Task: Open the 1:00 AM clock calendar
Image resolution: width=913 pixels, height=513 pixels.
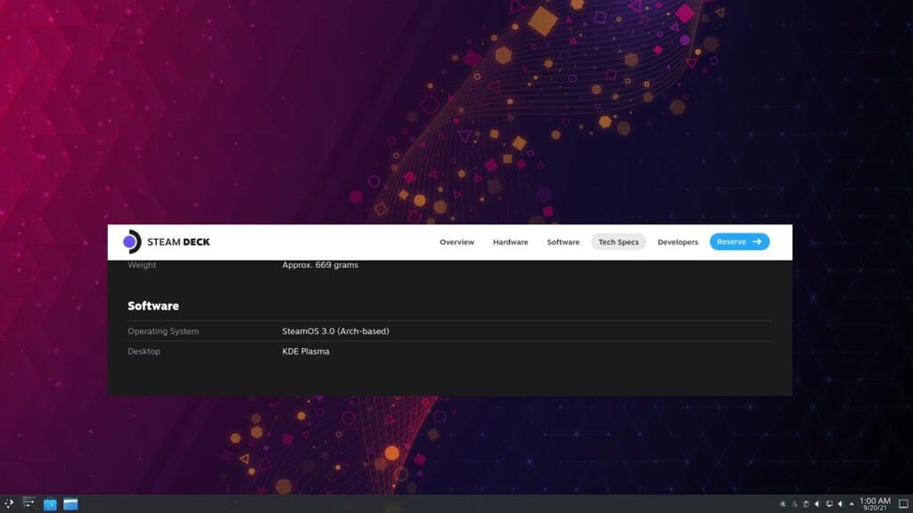Action: click(876, 504)
